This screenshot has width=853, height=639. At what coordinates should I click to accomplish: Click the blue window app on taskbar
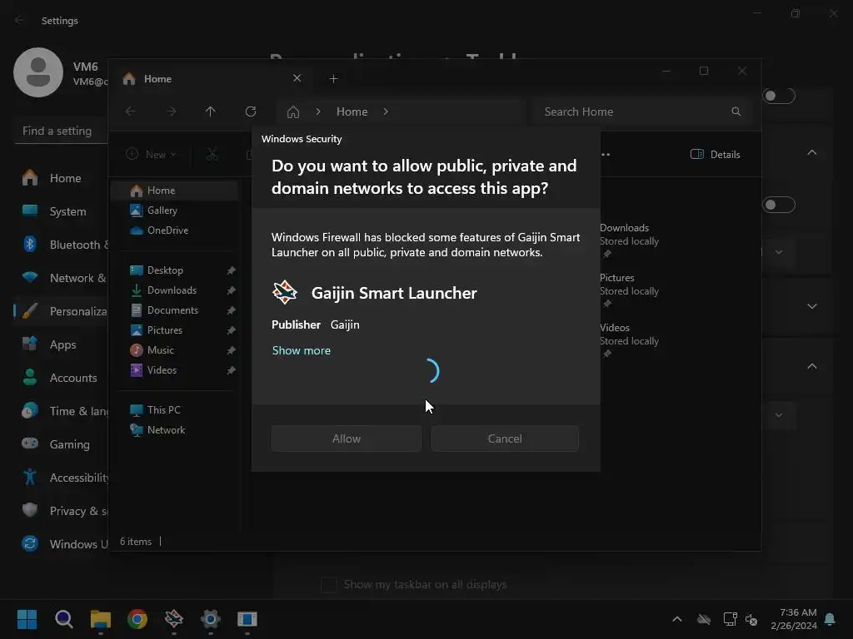click(x=247, y=619)
